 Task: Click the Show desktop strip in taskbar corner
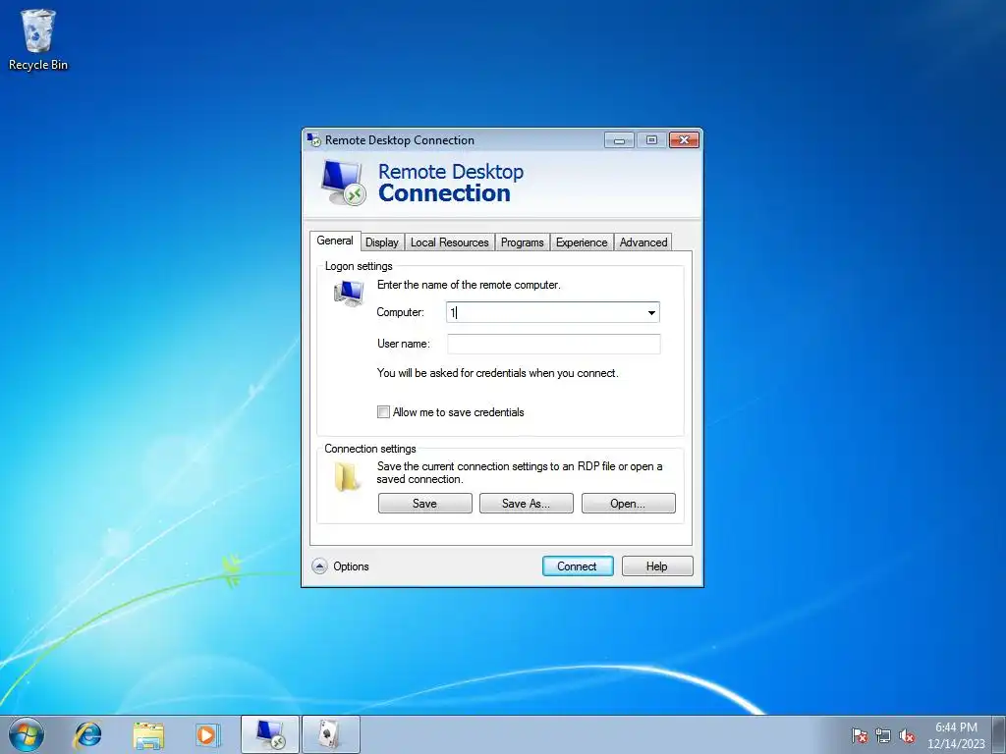[999, 734]
